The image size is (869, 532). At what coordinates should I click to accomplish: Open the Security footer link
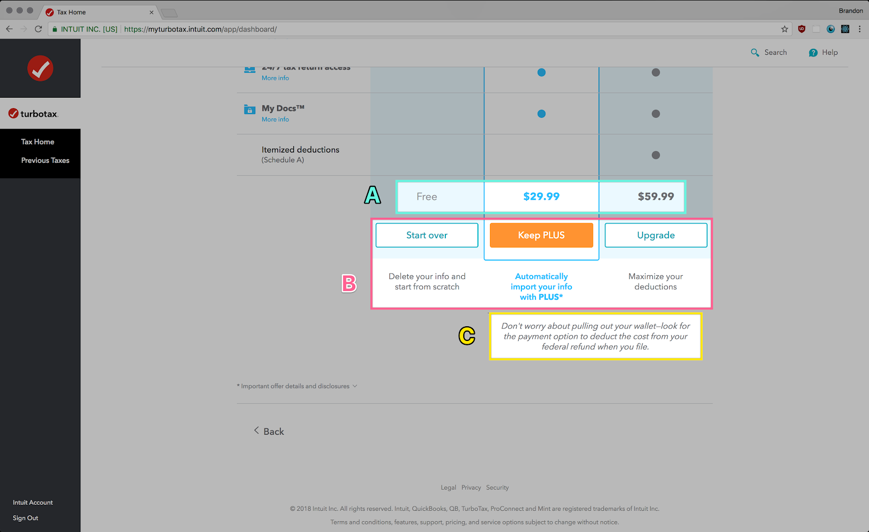click(498, 487)
